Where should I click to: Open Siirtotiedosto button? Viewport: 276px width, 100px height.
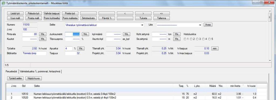[x=88, y=18]
